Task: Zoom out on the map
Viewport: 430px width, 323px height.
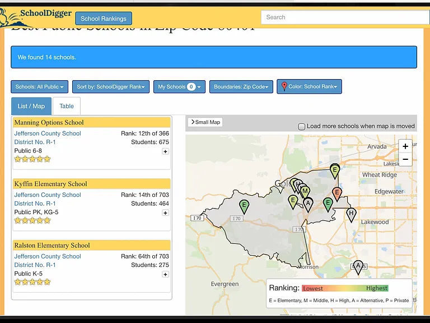Action: (x=405, y=159)
